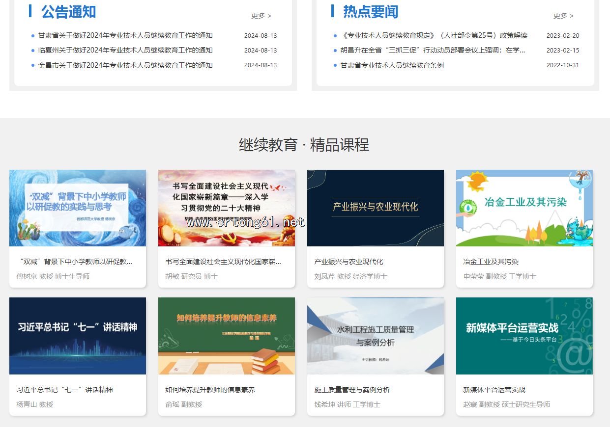Open 甘肃省专业技术人员继续教育条例 article
610x427 pixels.
pos(392,65)
